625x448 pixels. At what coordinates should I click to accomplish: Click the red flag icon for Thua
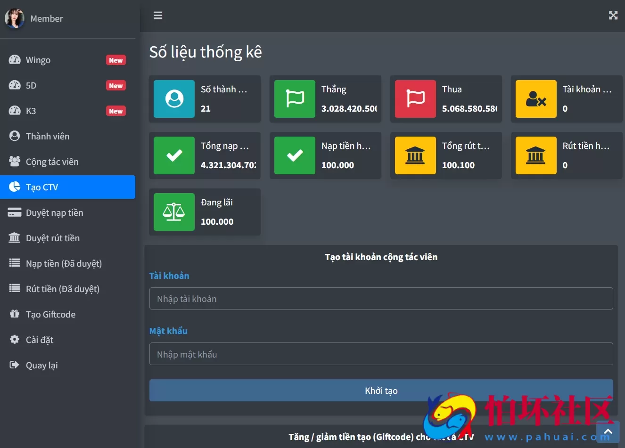click(x=415, y=99)
